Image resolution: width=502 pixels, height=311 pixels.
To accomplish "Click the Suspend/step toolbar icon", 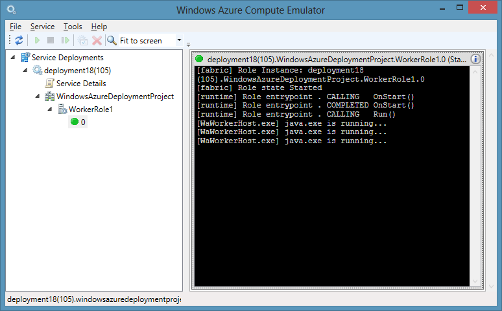I will tap(65, 41).
